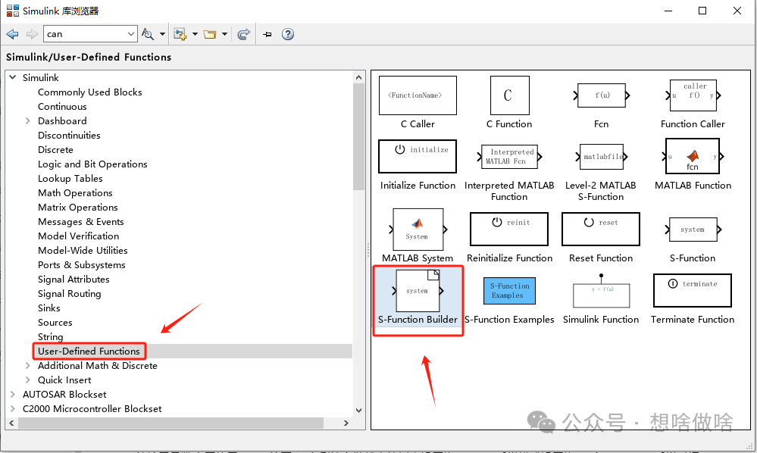Screen dimensions: 757x453
Task: Click horizontal scrollbar right arrow
Action: point(346,423)
